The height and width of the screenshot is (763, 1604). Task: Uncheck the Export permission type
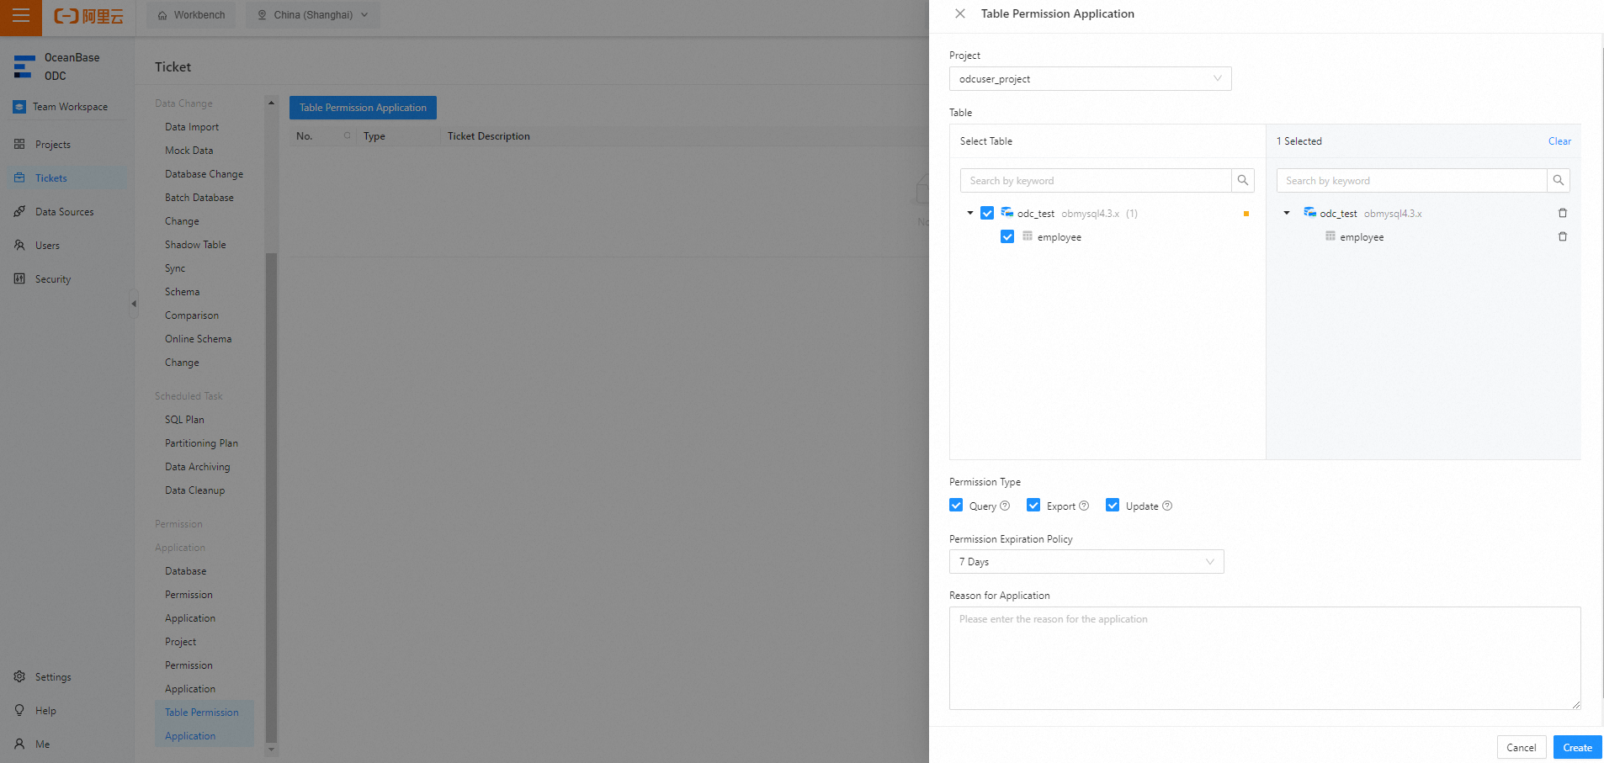tap(1033, 506)
